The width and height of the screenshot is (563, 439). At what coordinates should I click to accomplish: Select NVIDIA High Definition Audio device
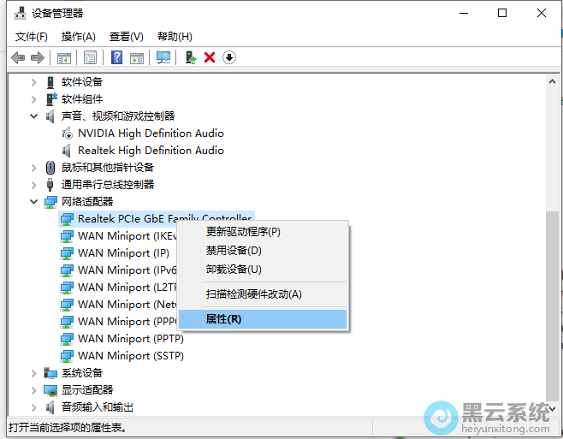point(151,133)
